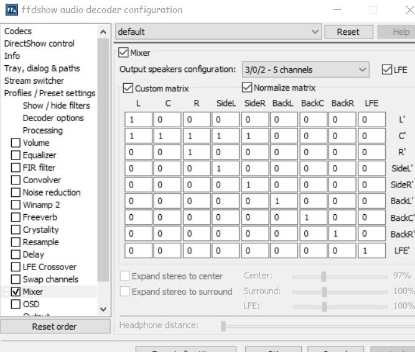The width and height of the screenshot is (415, 352).
Task: Open the Processing page
Action: coord(43,130)
